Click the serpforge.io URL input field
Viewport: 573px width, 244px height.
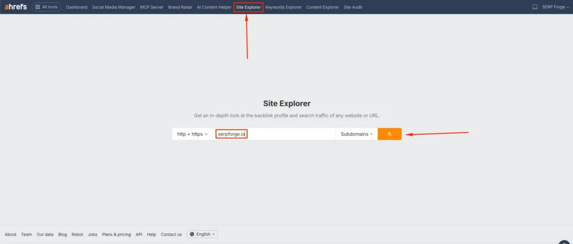[x=274, y=134]
